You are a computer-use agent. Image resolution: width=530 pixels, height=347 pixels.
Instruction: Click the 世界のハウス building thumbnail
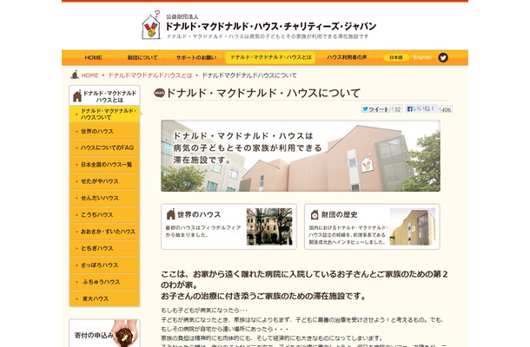[x=268, y=226]
